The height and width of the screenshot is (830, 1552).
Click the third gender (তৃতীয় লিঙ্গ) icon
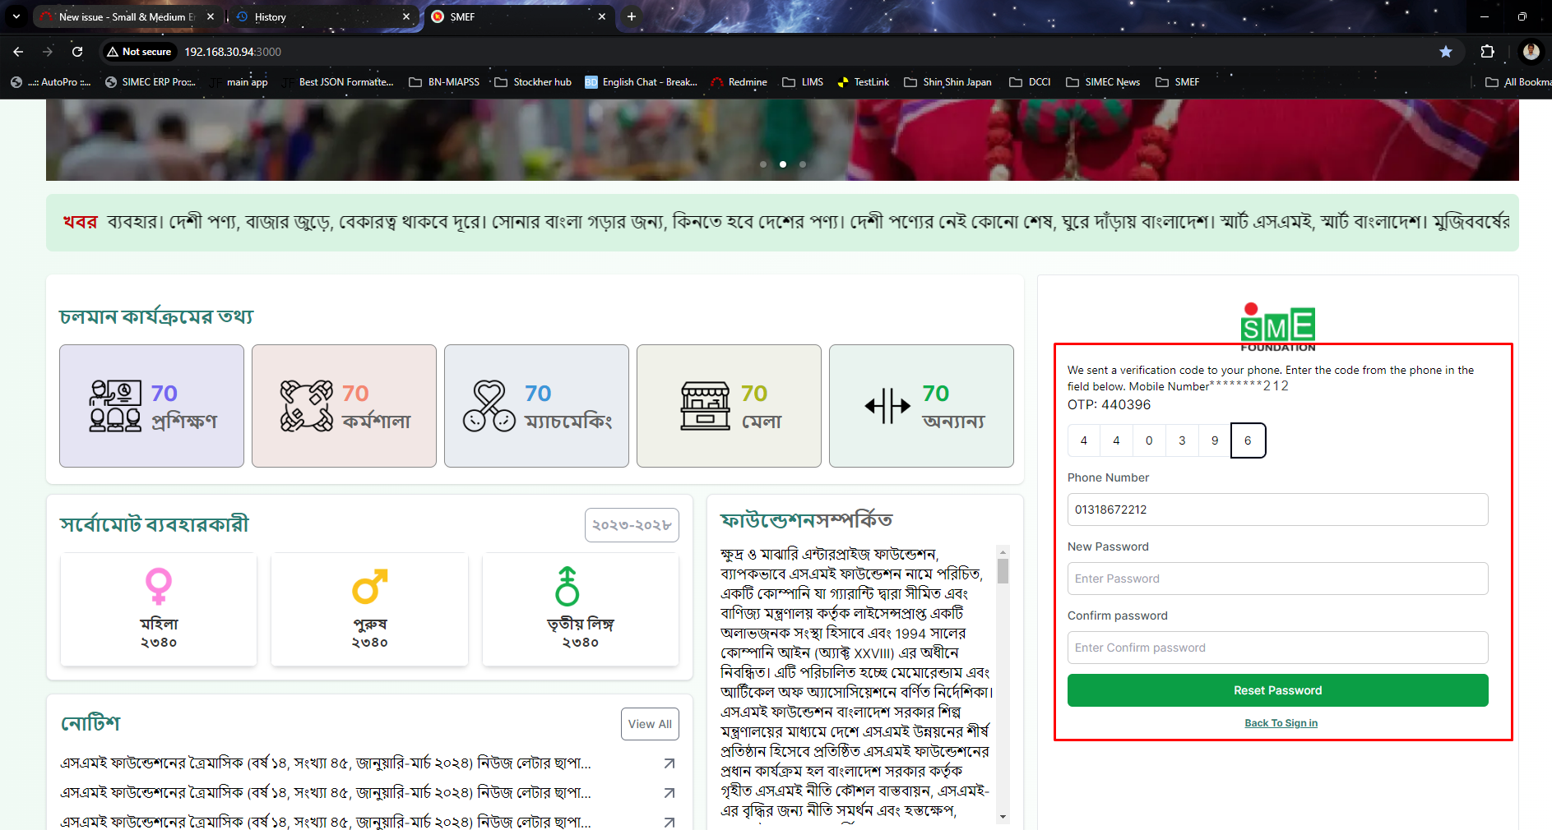tap(568, 587)
